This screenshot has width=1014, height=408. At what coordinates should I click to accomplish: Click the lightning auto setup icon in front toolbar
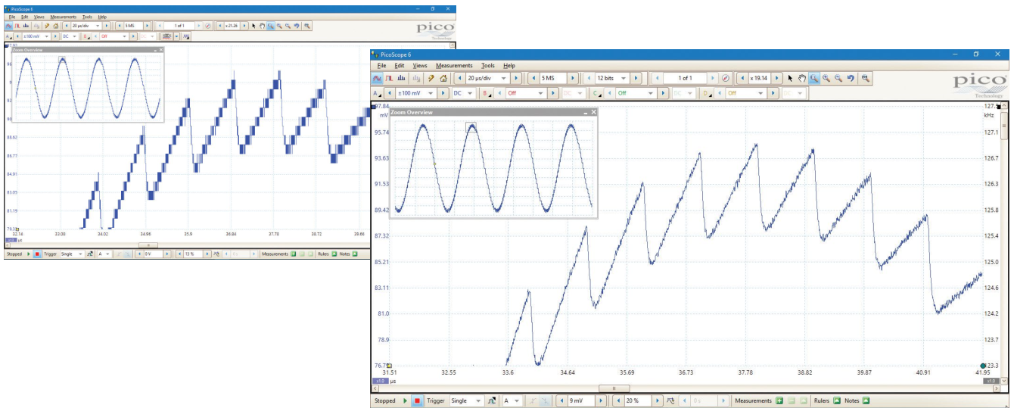(x=431, y=78)
